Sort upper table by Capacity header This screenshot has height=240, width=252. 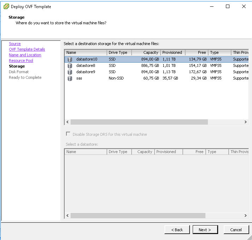[146, 52]
